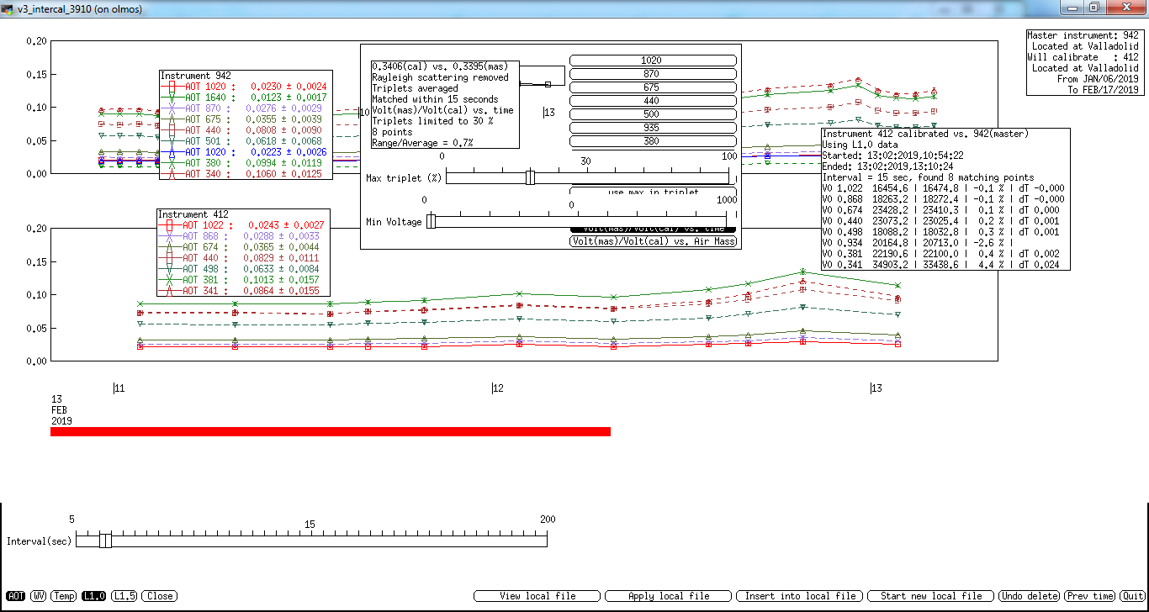This screenshot has height=612, width=1149.
Task: Select the L1.5 data level
Action: pos(124,596)
